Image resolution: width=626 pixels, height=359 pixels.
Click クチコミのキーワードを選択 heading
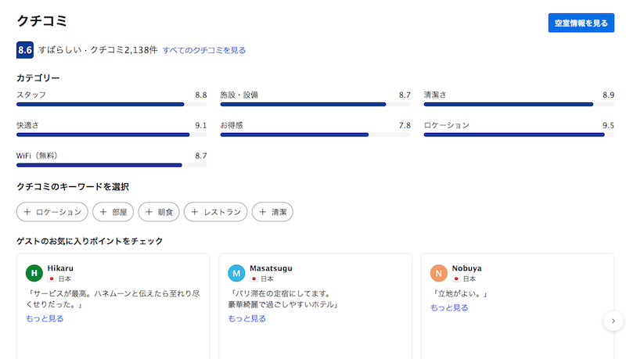coord(73,187)
